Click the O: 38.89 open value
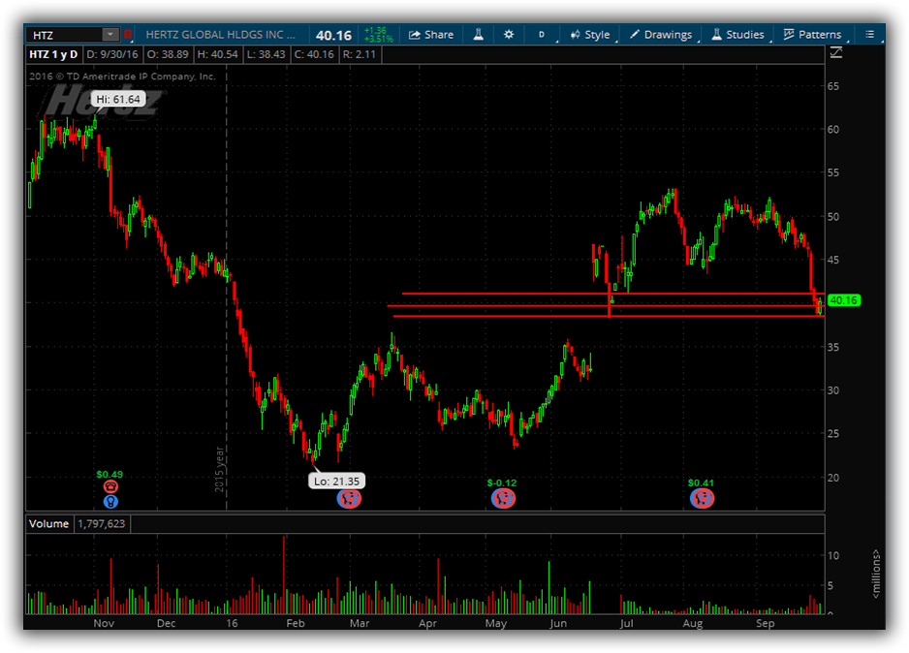Screen dimensions: 909x653 168,54
